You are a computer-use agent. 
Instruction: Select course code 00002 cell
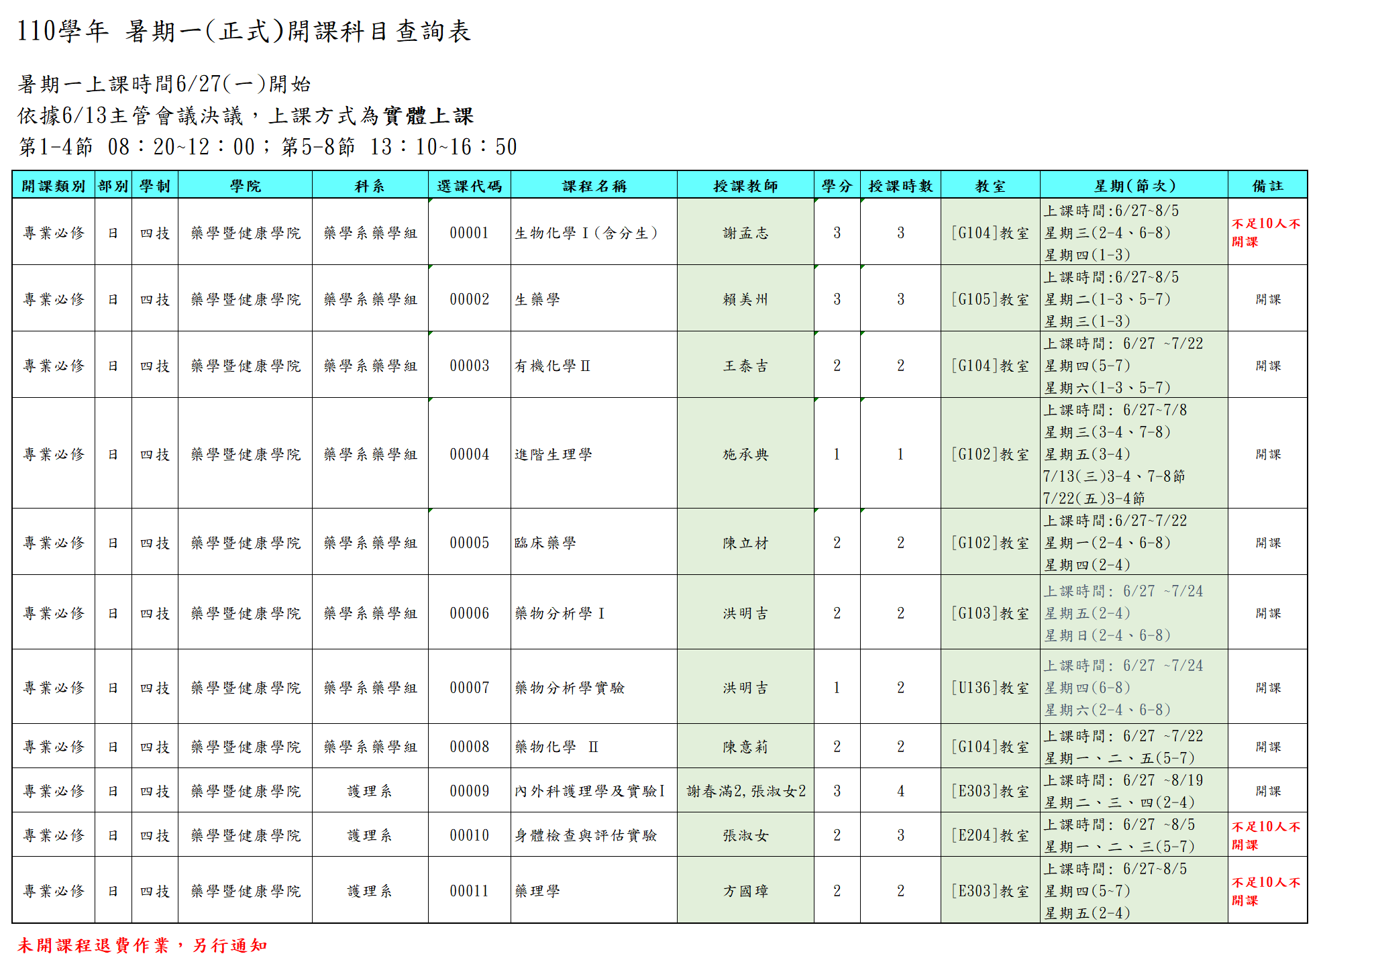click(470, 299)
